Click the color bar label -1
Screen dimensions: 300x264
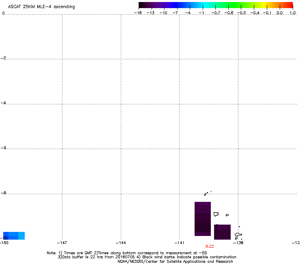(201, 13)
